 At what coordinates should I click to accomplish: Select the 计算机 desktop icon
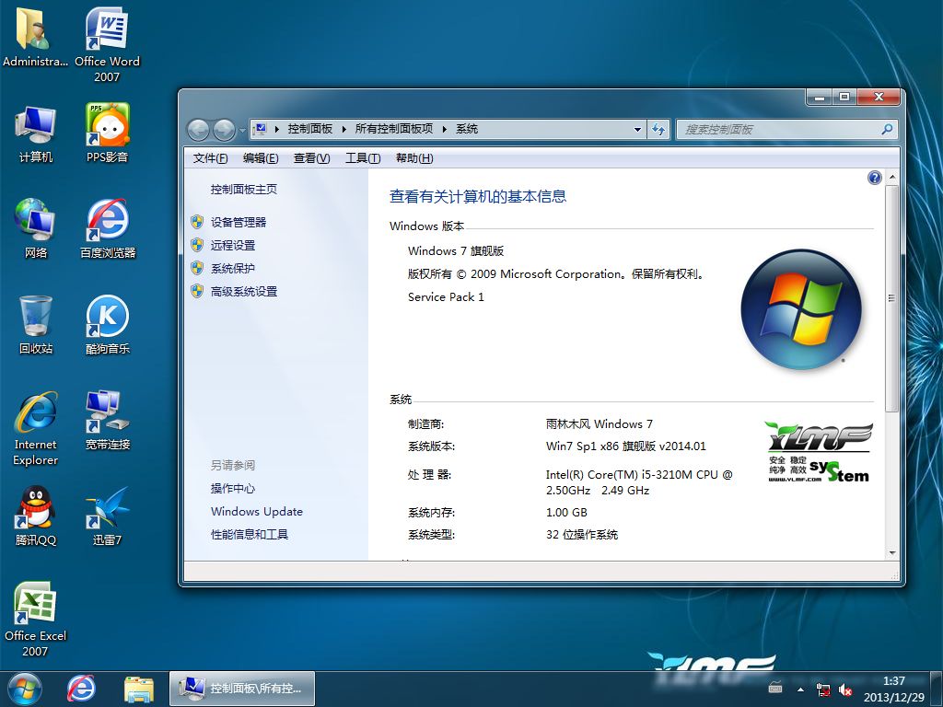[36, 133]
